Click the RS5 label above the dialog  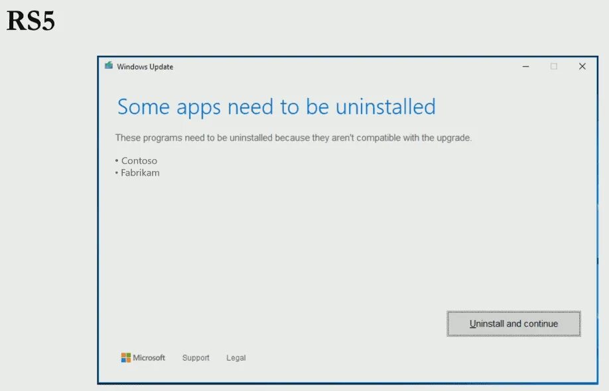(31, 21)
